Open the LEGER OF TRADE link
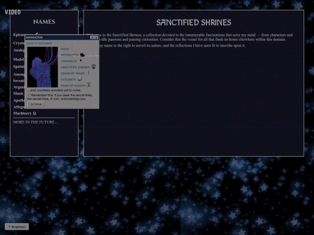The width and height of the screenshot is (314, 235). (73, 73)
